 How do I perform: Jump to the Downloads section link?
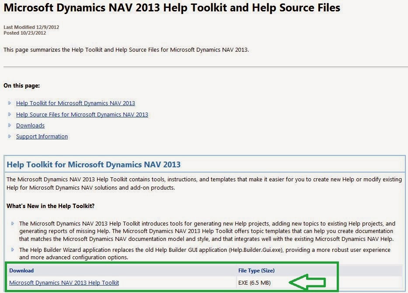pyautogui.click(x=30, y=126)
